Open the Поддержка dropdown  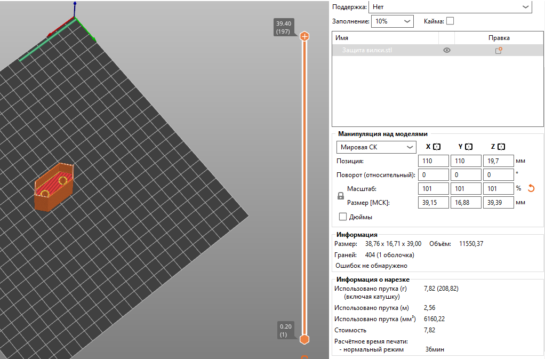tap(450, 7)
